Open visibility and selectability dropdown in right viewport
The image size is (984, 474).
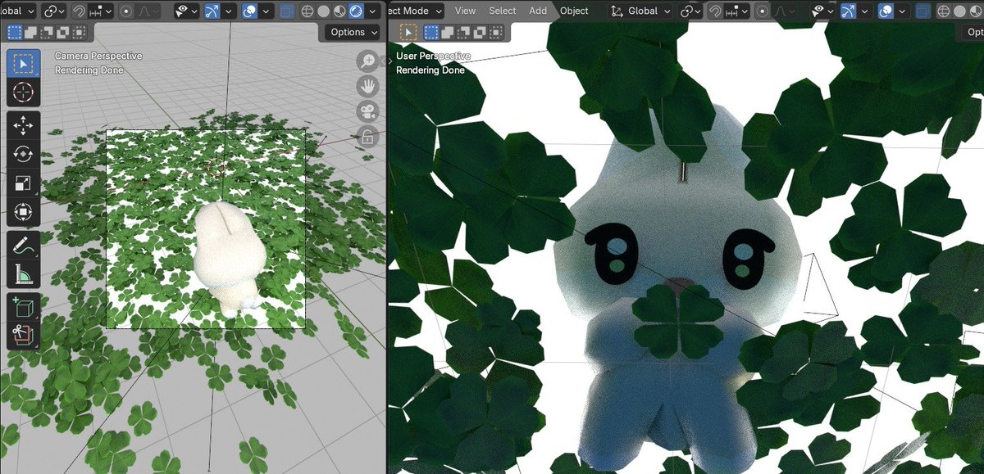(x=822, y=11)
